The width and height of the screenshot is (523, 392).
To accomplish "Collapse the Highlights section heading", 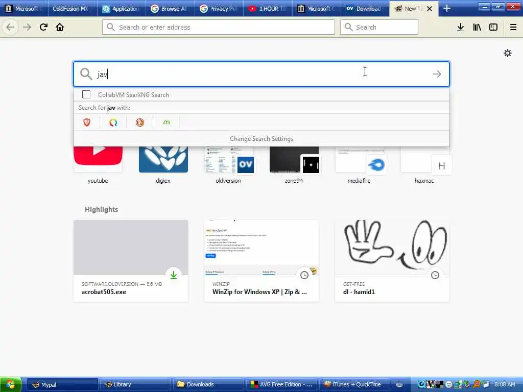I will [101, 209].
